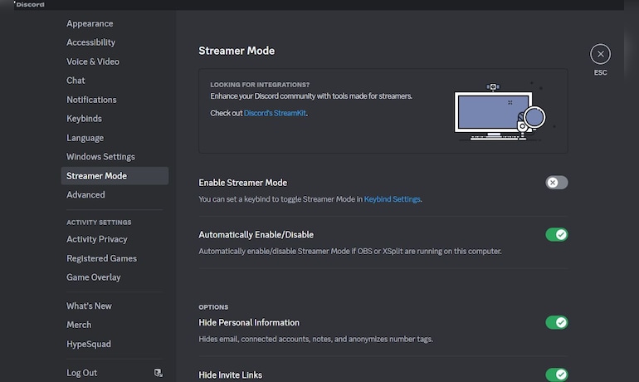Screen dimensions: 639x382
Task: Select Advanced settings item
Action: click(85, 195)
